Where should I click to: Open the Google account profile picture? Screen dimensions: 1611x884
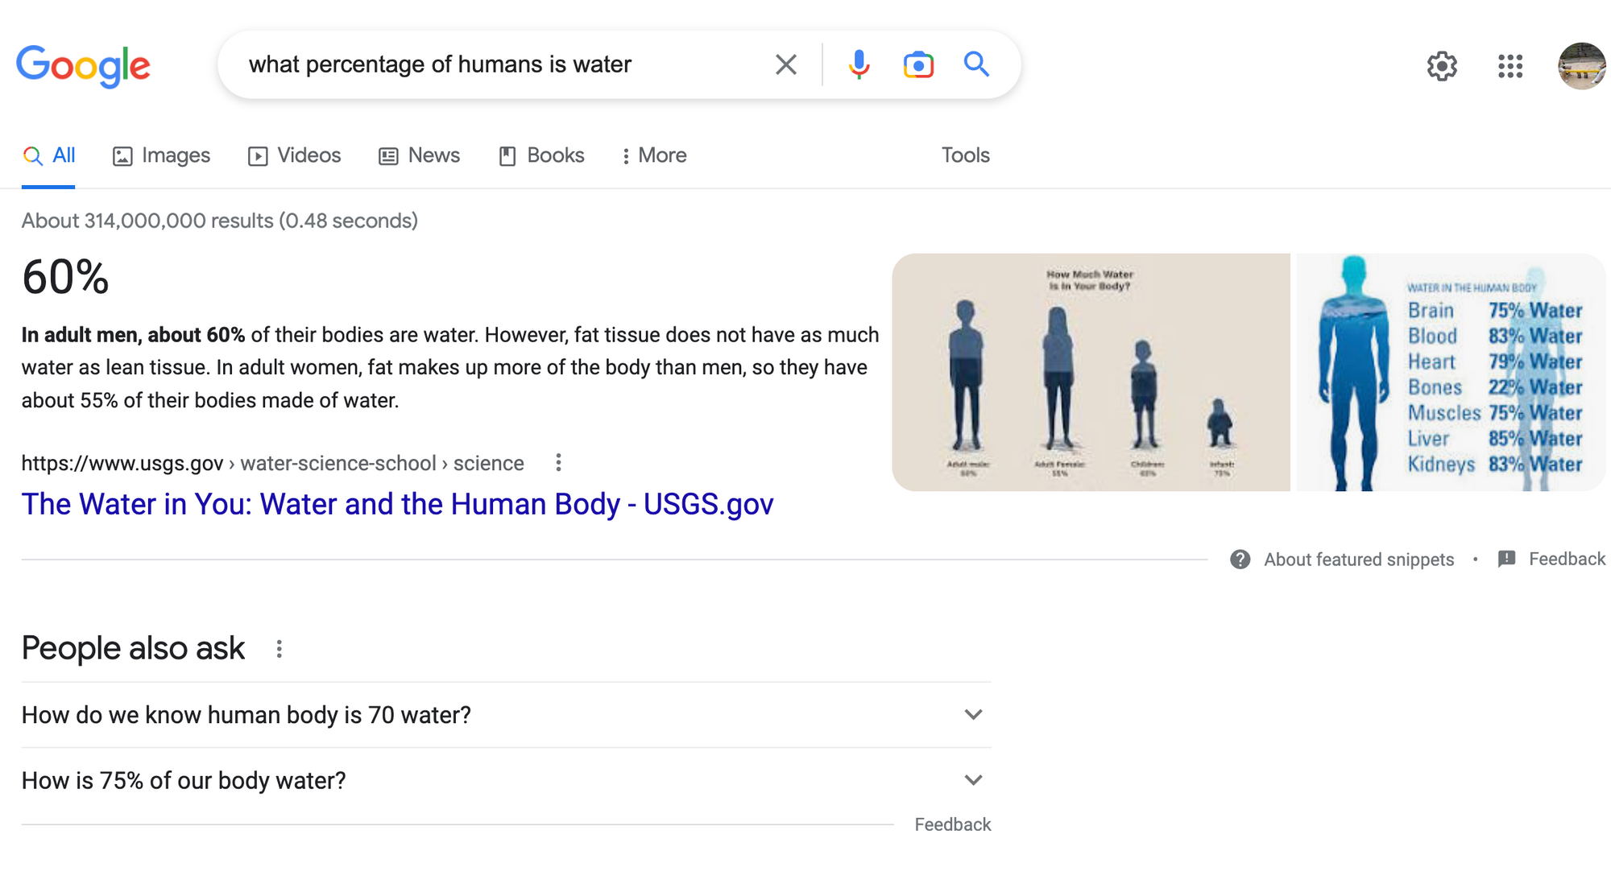point(1581,66)
